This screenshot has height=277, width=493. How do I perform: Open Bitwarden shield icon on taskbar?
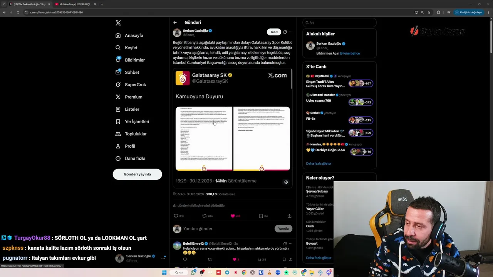pyautogui.click(x=261, y=272)
